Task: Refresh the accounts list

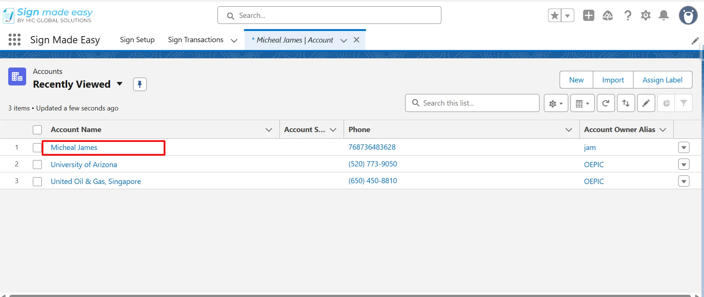Action: click(606, 103)
